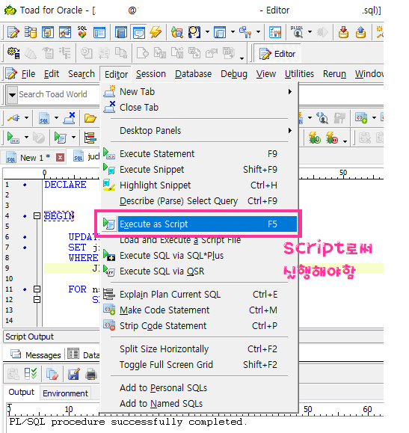409x433 pixels.
Task: Select Add to Named SQLs
Action: pyautogui.click(x=199, y=404)
